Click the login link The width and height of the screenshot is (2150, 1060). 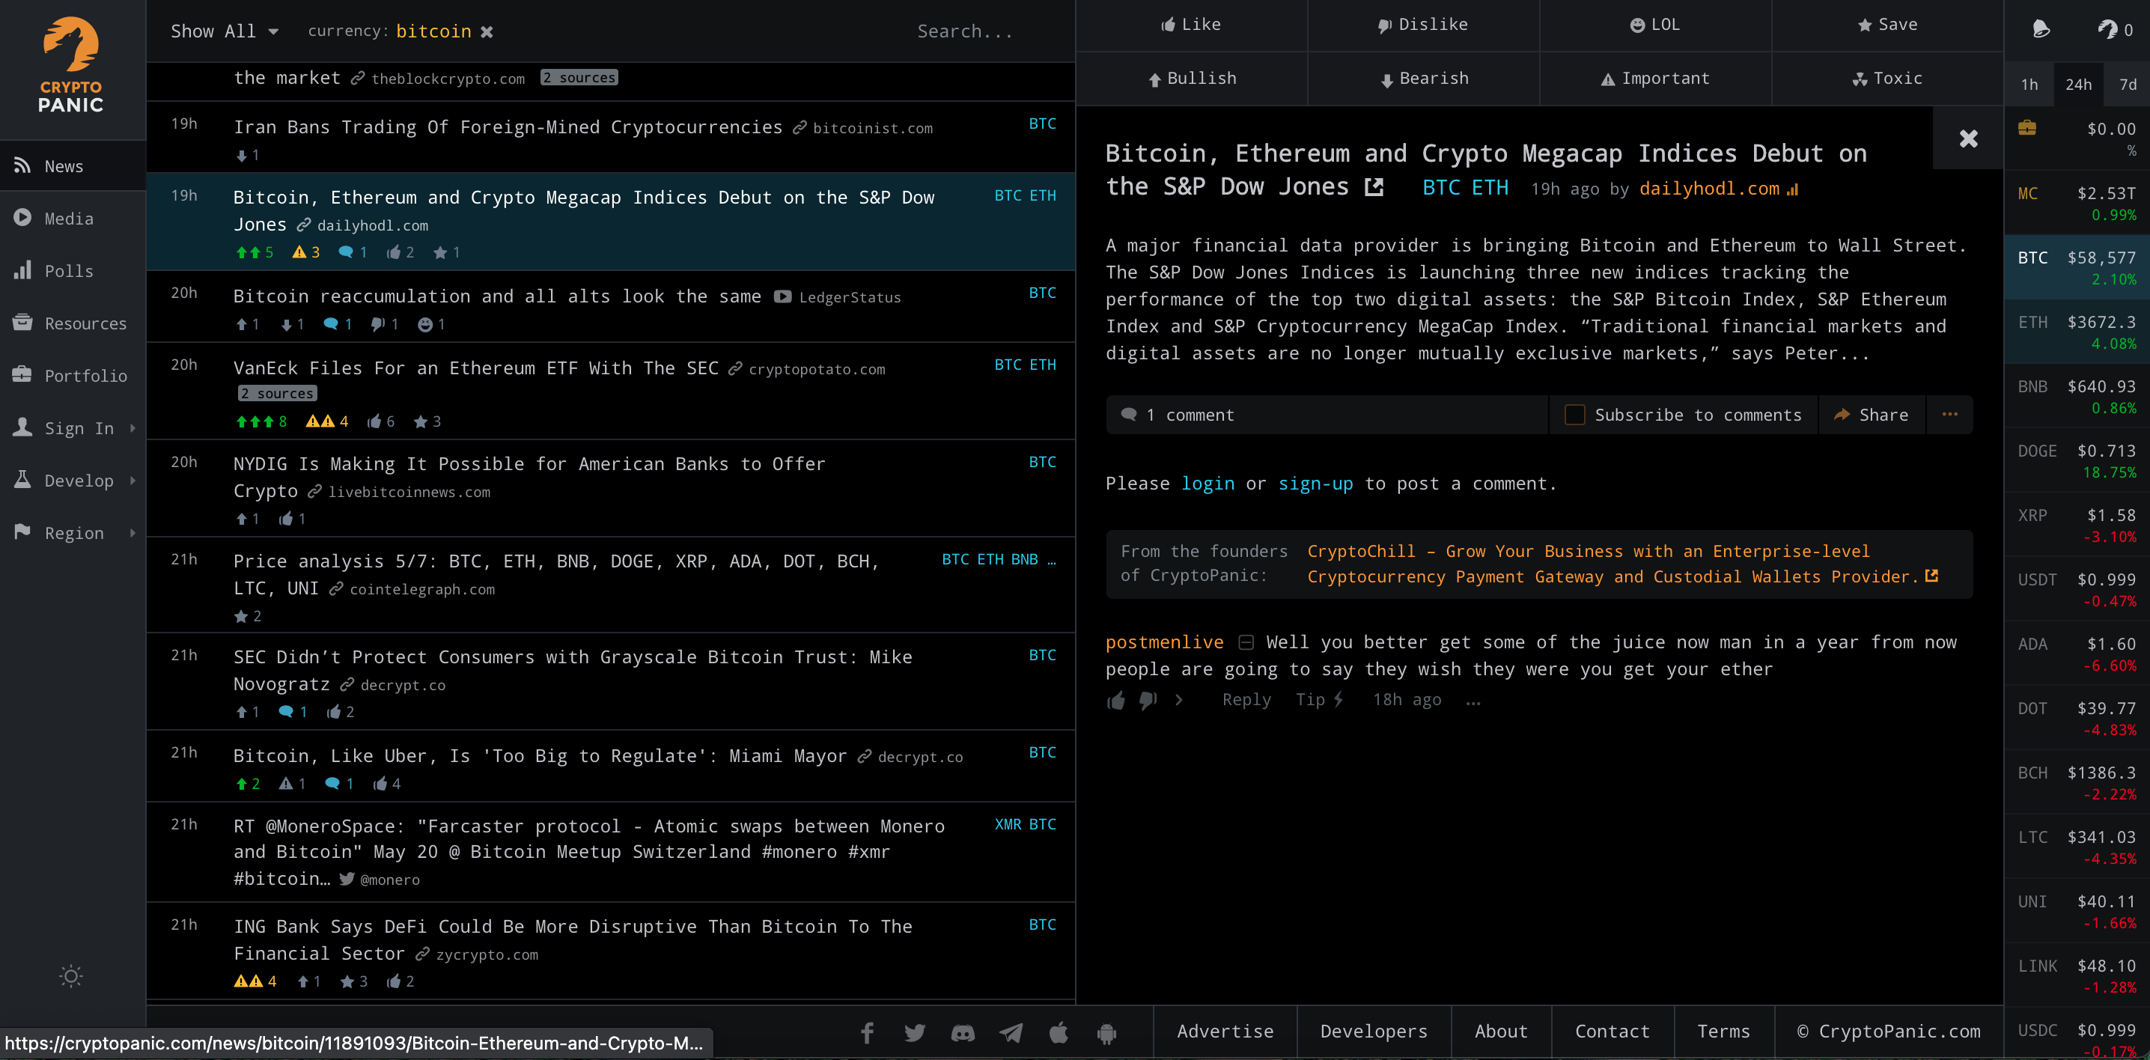1207,484
